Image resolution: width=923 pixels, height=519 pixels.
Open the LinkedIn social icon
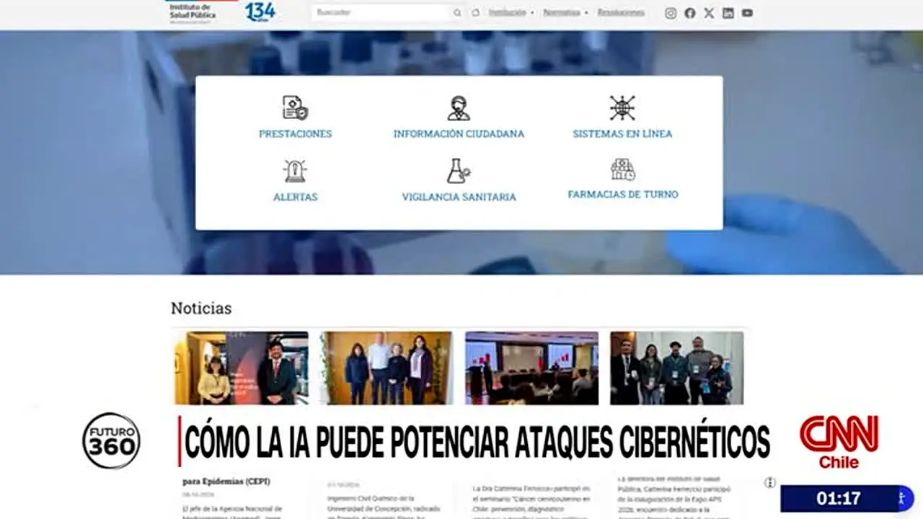tap(728, 13)
